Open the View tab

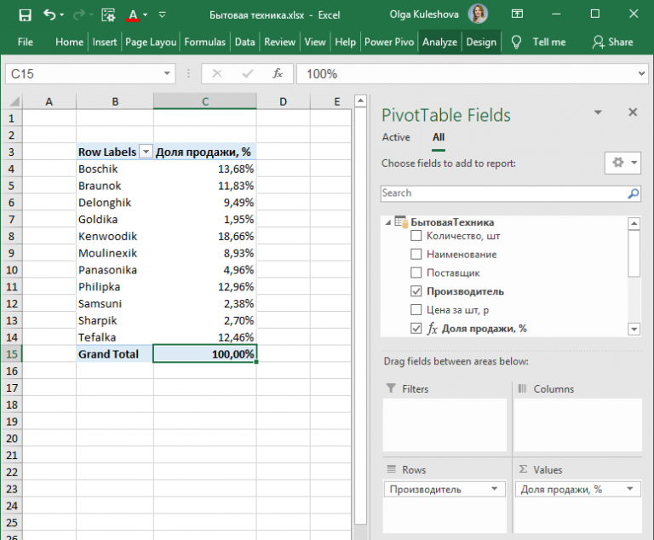point(315,42)
